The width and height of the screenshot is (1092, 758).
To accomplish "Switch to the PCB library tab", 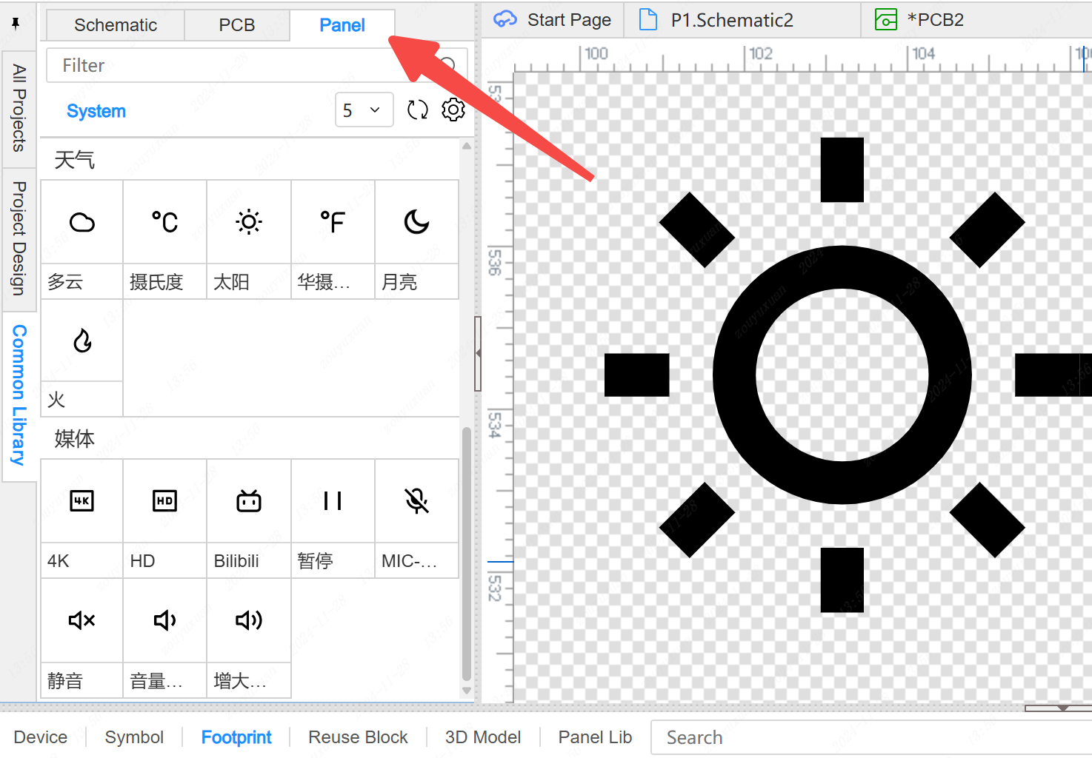I will 237,25.
